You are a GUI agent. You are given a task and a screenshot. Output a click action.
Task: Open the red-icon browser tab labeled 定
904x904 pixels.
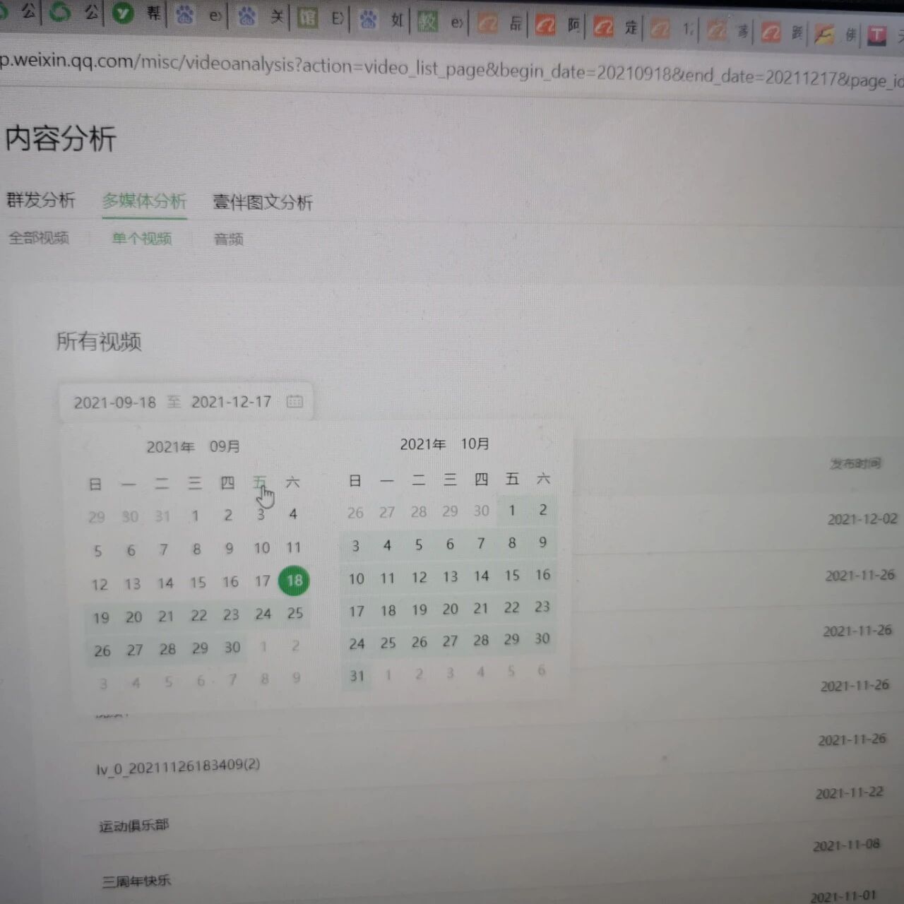tap(617, 28)
